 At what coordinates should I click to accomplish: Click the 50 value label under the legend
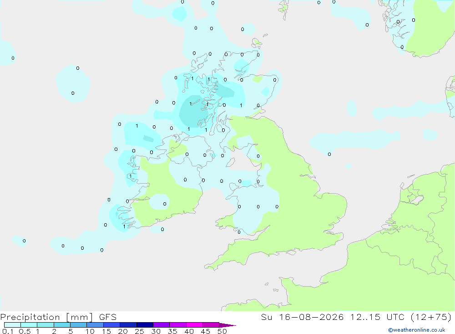point(222,331)
